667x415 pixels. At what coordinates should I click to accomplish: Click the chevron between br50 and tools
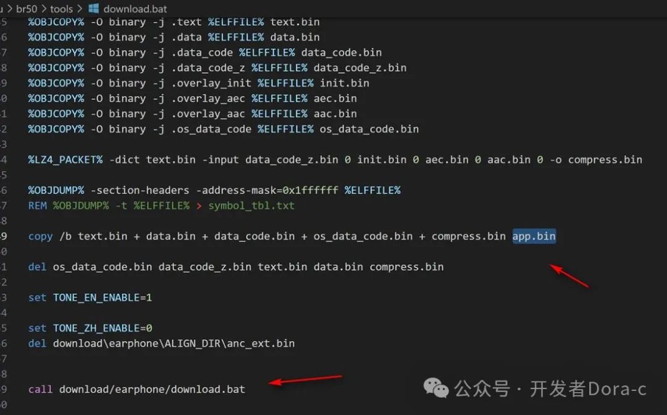click(x=43, y=9)
